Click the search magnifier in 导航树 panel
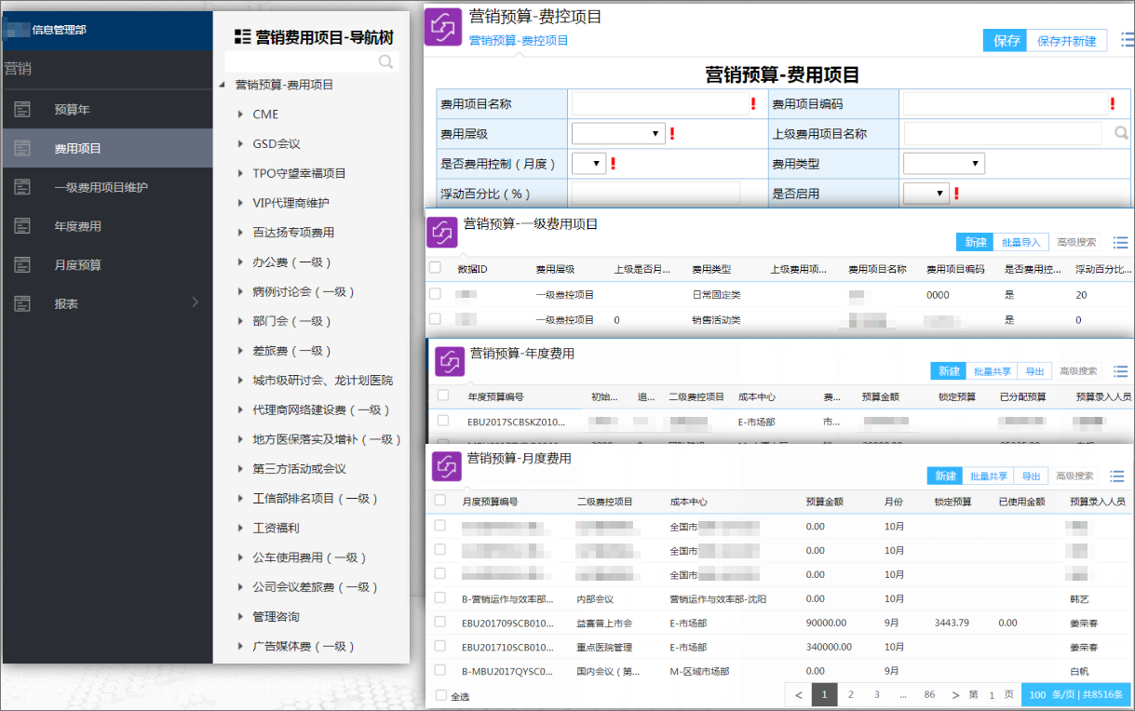1135x711 pixels. (385, 62)
